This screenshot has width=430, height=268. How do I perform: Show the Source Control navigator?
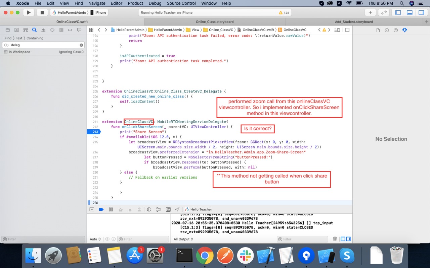[16, 30]
